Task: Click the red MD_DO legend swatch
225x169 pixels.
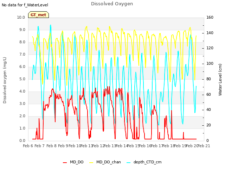Action: 65,163
